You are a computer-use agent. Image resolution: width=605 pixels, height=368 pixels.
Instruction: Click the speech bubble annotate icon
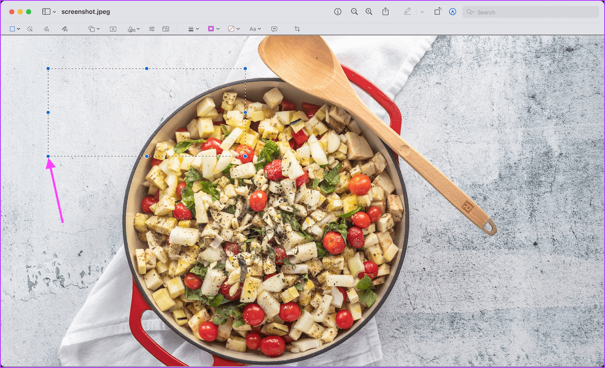274,29
